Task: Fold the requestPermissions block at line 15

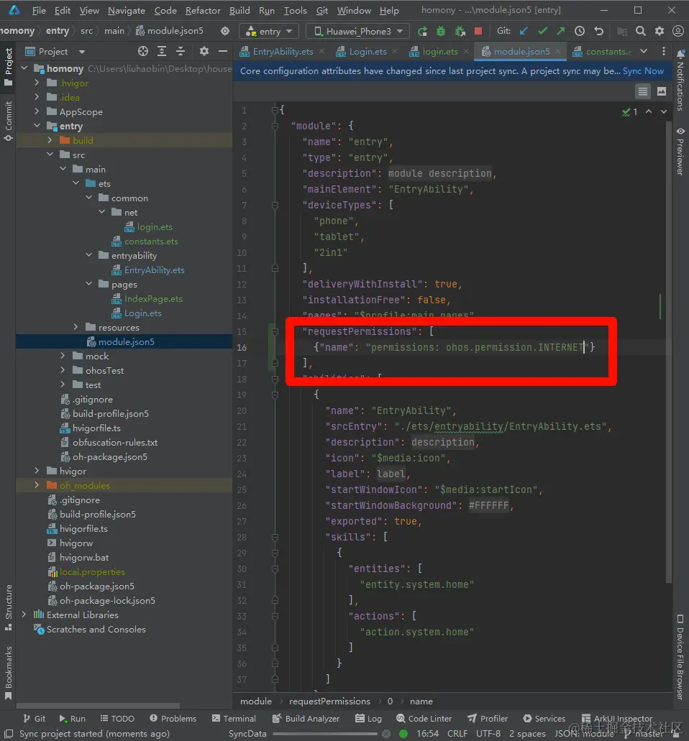Action: [275, 331]
